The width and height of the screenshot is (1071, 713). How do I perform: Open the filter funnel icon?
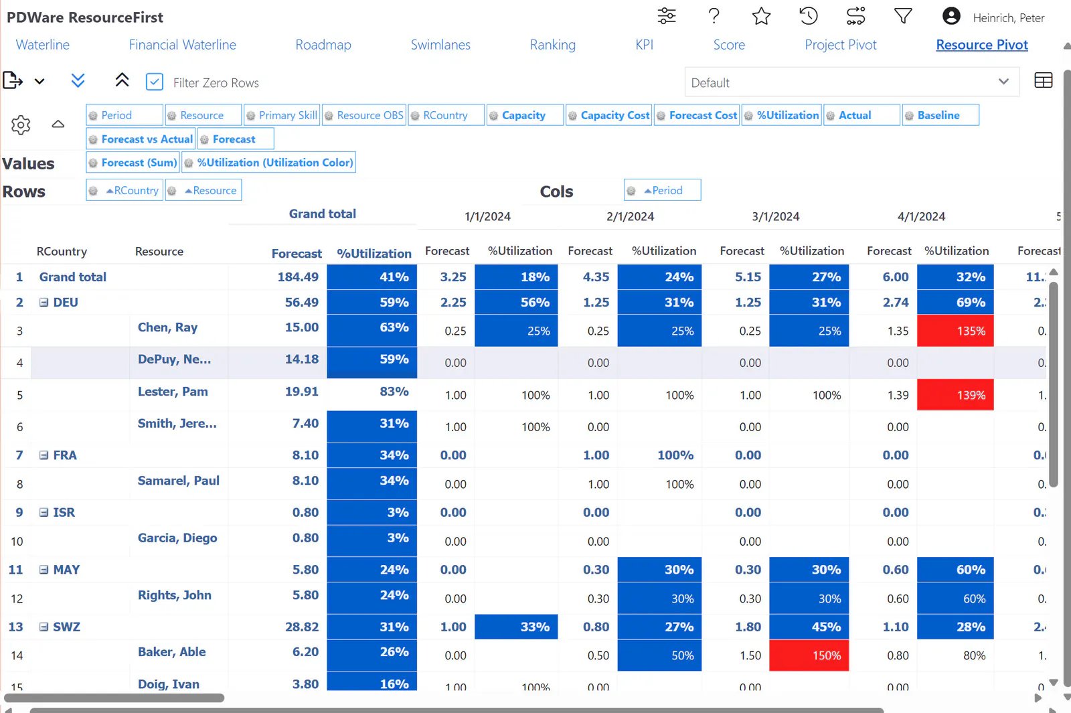click(903, 16)
